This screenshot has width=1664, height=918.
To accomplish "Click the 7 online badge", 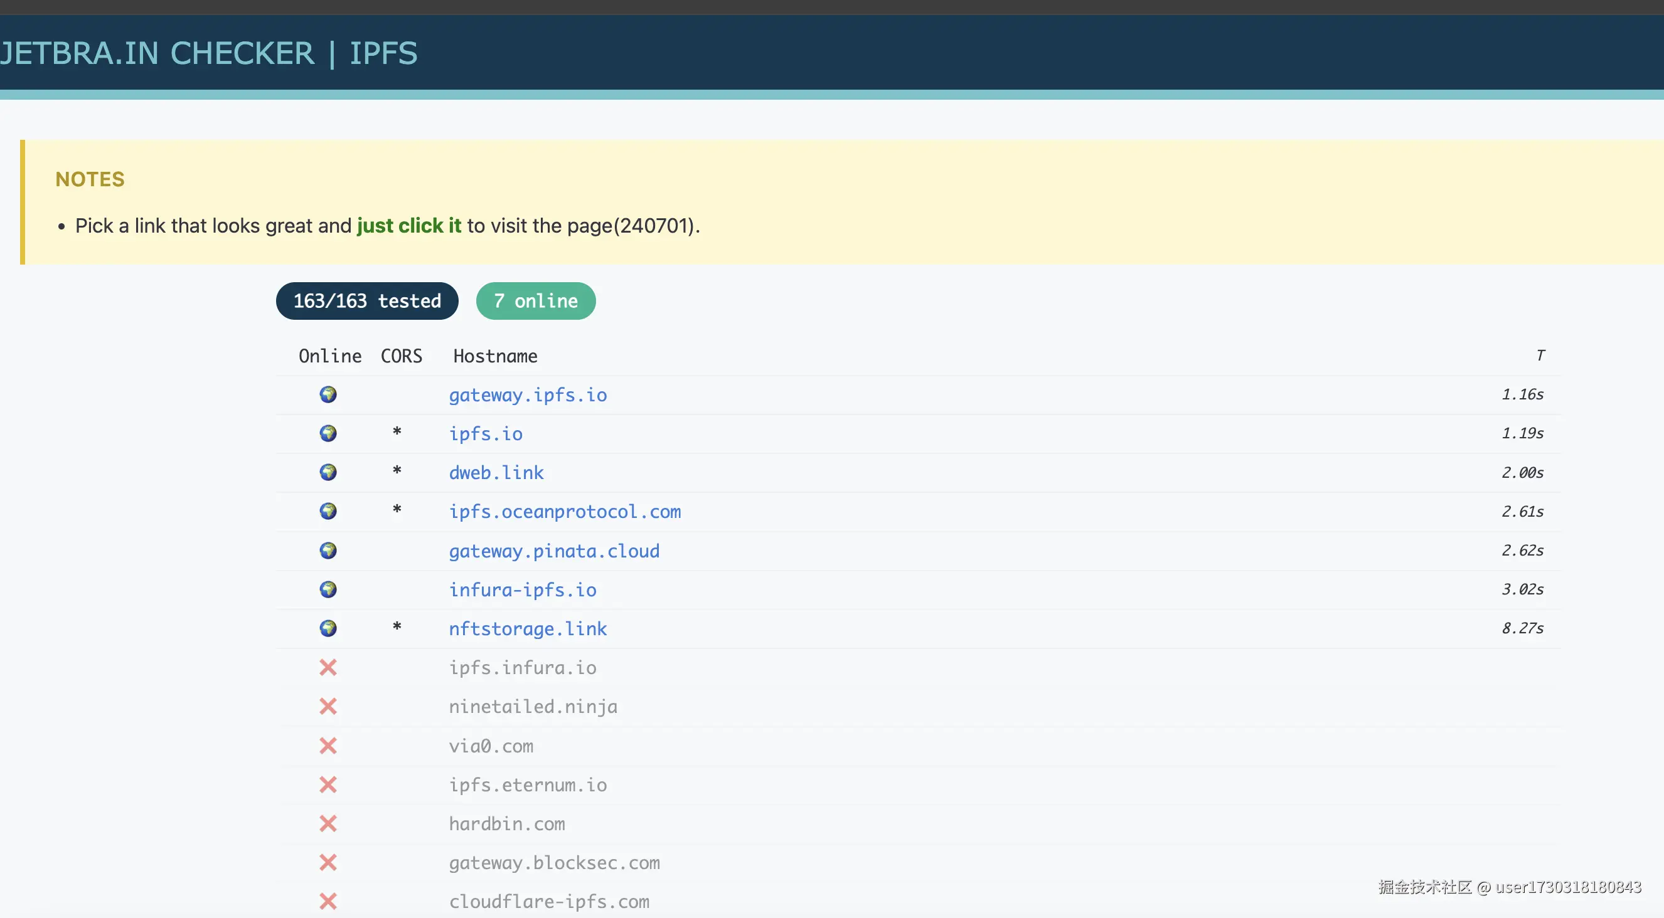I will [535, 301].
